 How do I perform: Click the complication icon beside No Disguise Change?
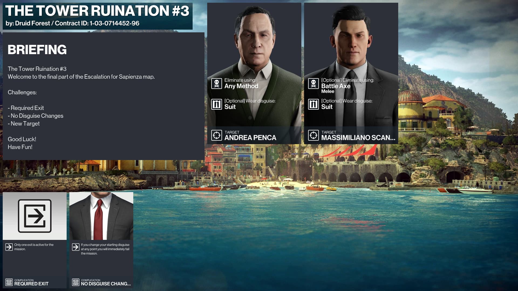click(x=76, y=282)
